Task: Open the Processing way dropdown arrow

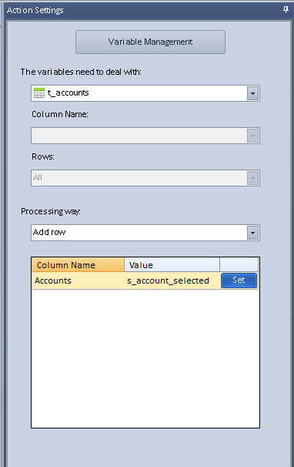Action: tap(252, 233)
